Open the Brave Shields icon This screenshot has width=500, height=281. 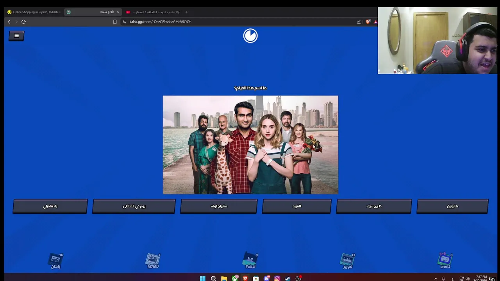368,22
